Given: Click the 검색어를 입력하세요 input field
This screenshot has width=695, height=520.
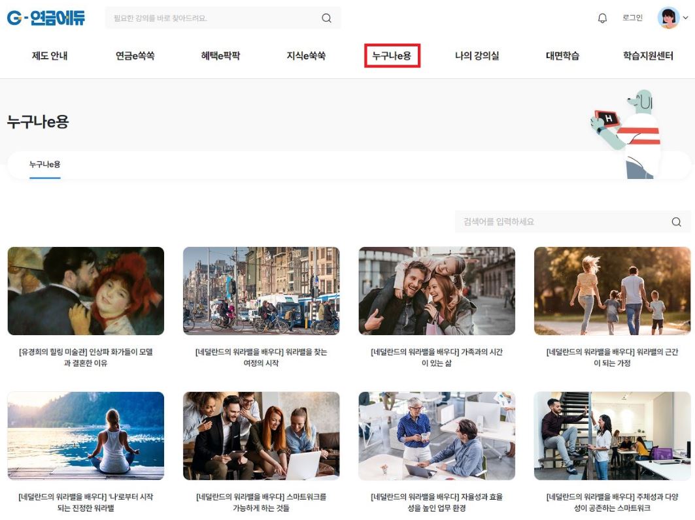Looking at the screenshot, I should coord(562,222).
